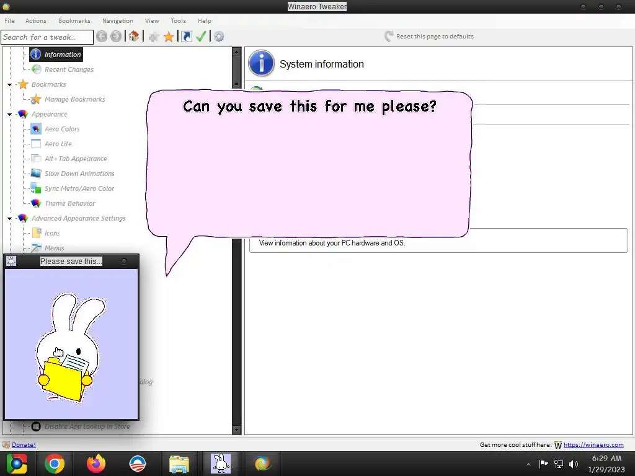The width and height of the screenshot is (635, 476).
Task: Click the big blue System information icon
Action: (x=261, y=63)
